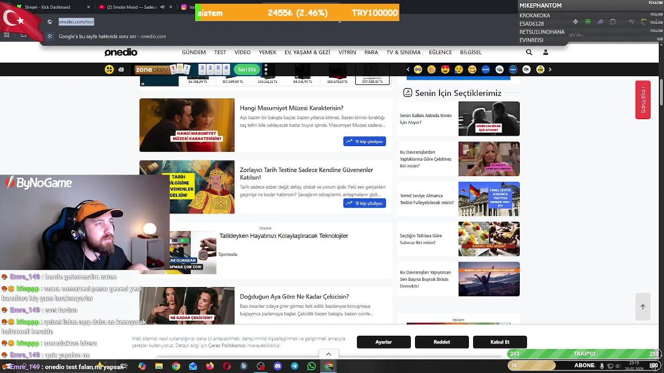Open 'Sen Başına Buyruk Birisin' quiz
This screenshot has width=664, height=373.
tap(425, 279)
